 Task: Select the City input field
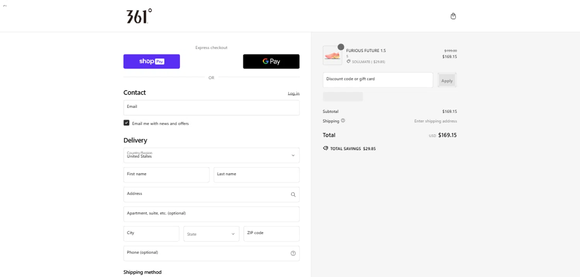151,234
